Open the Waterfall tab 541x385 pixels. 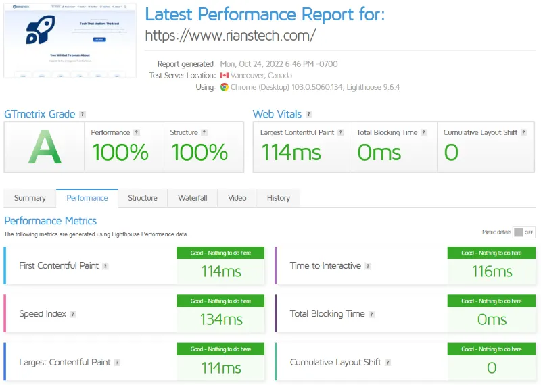point(193,198)
